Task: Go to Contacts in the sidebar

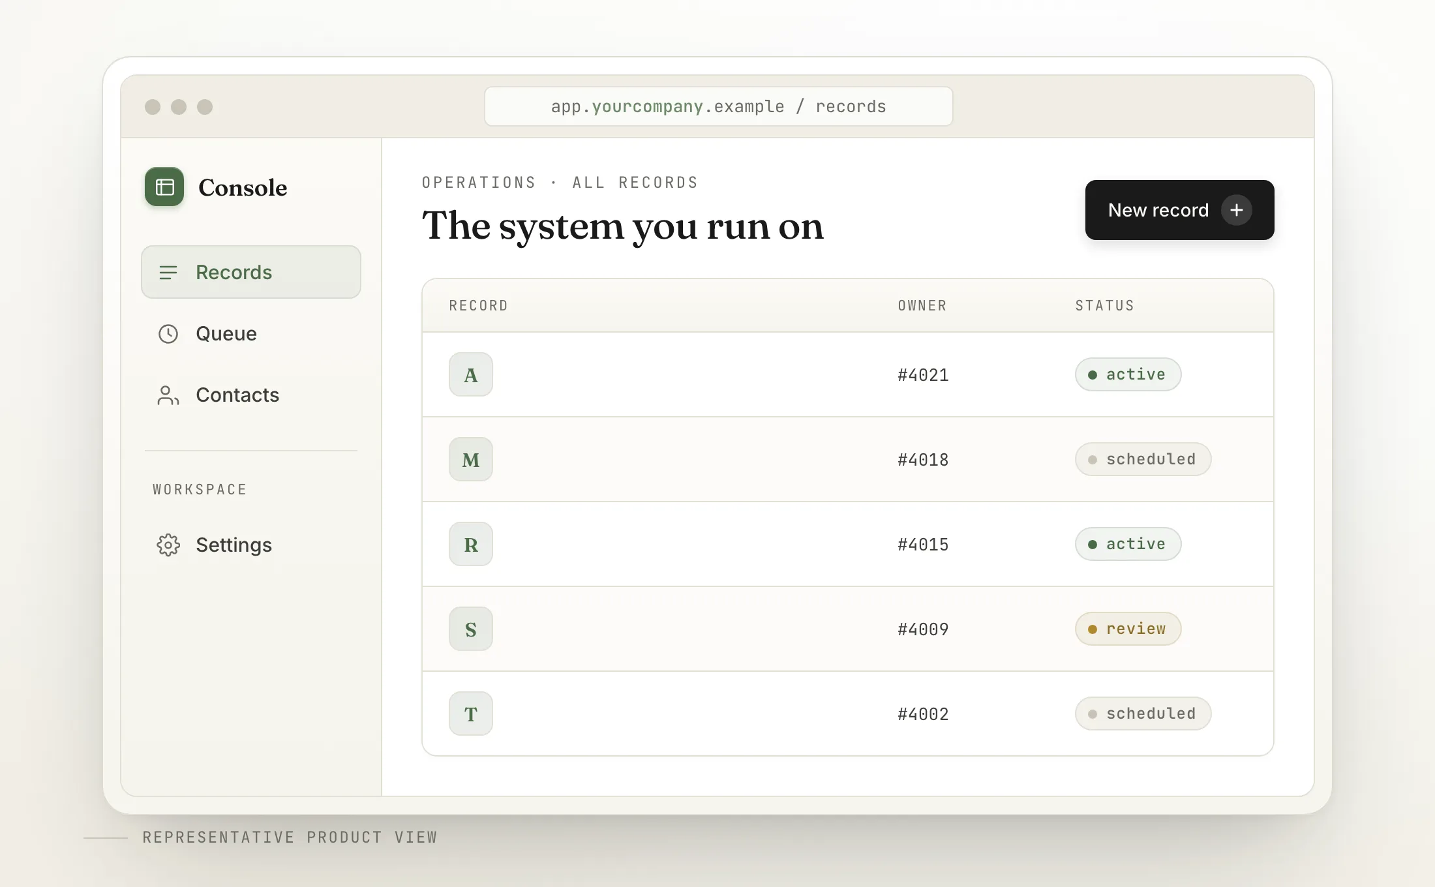Action: click(251, 395)
